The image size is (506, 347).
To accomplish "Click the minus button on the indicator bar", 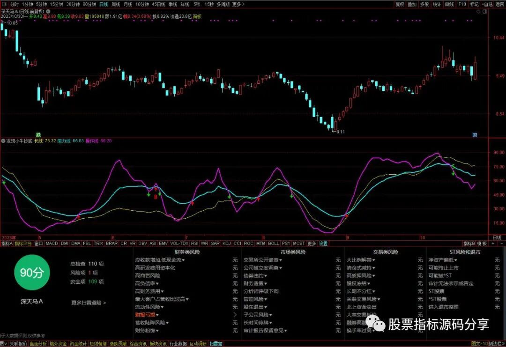I will coord(502,244).
